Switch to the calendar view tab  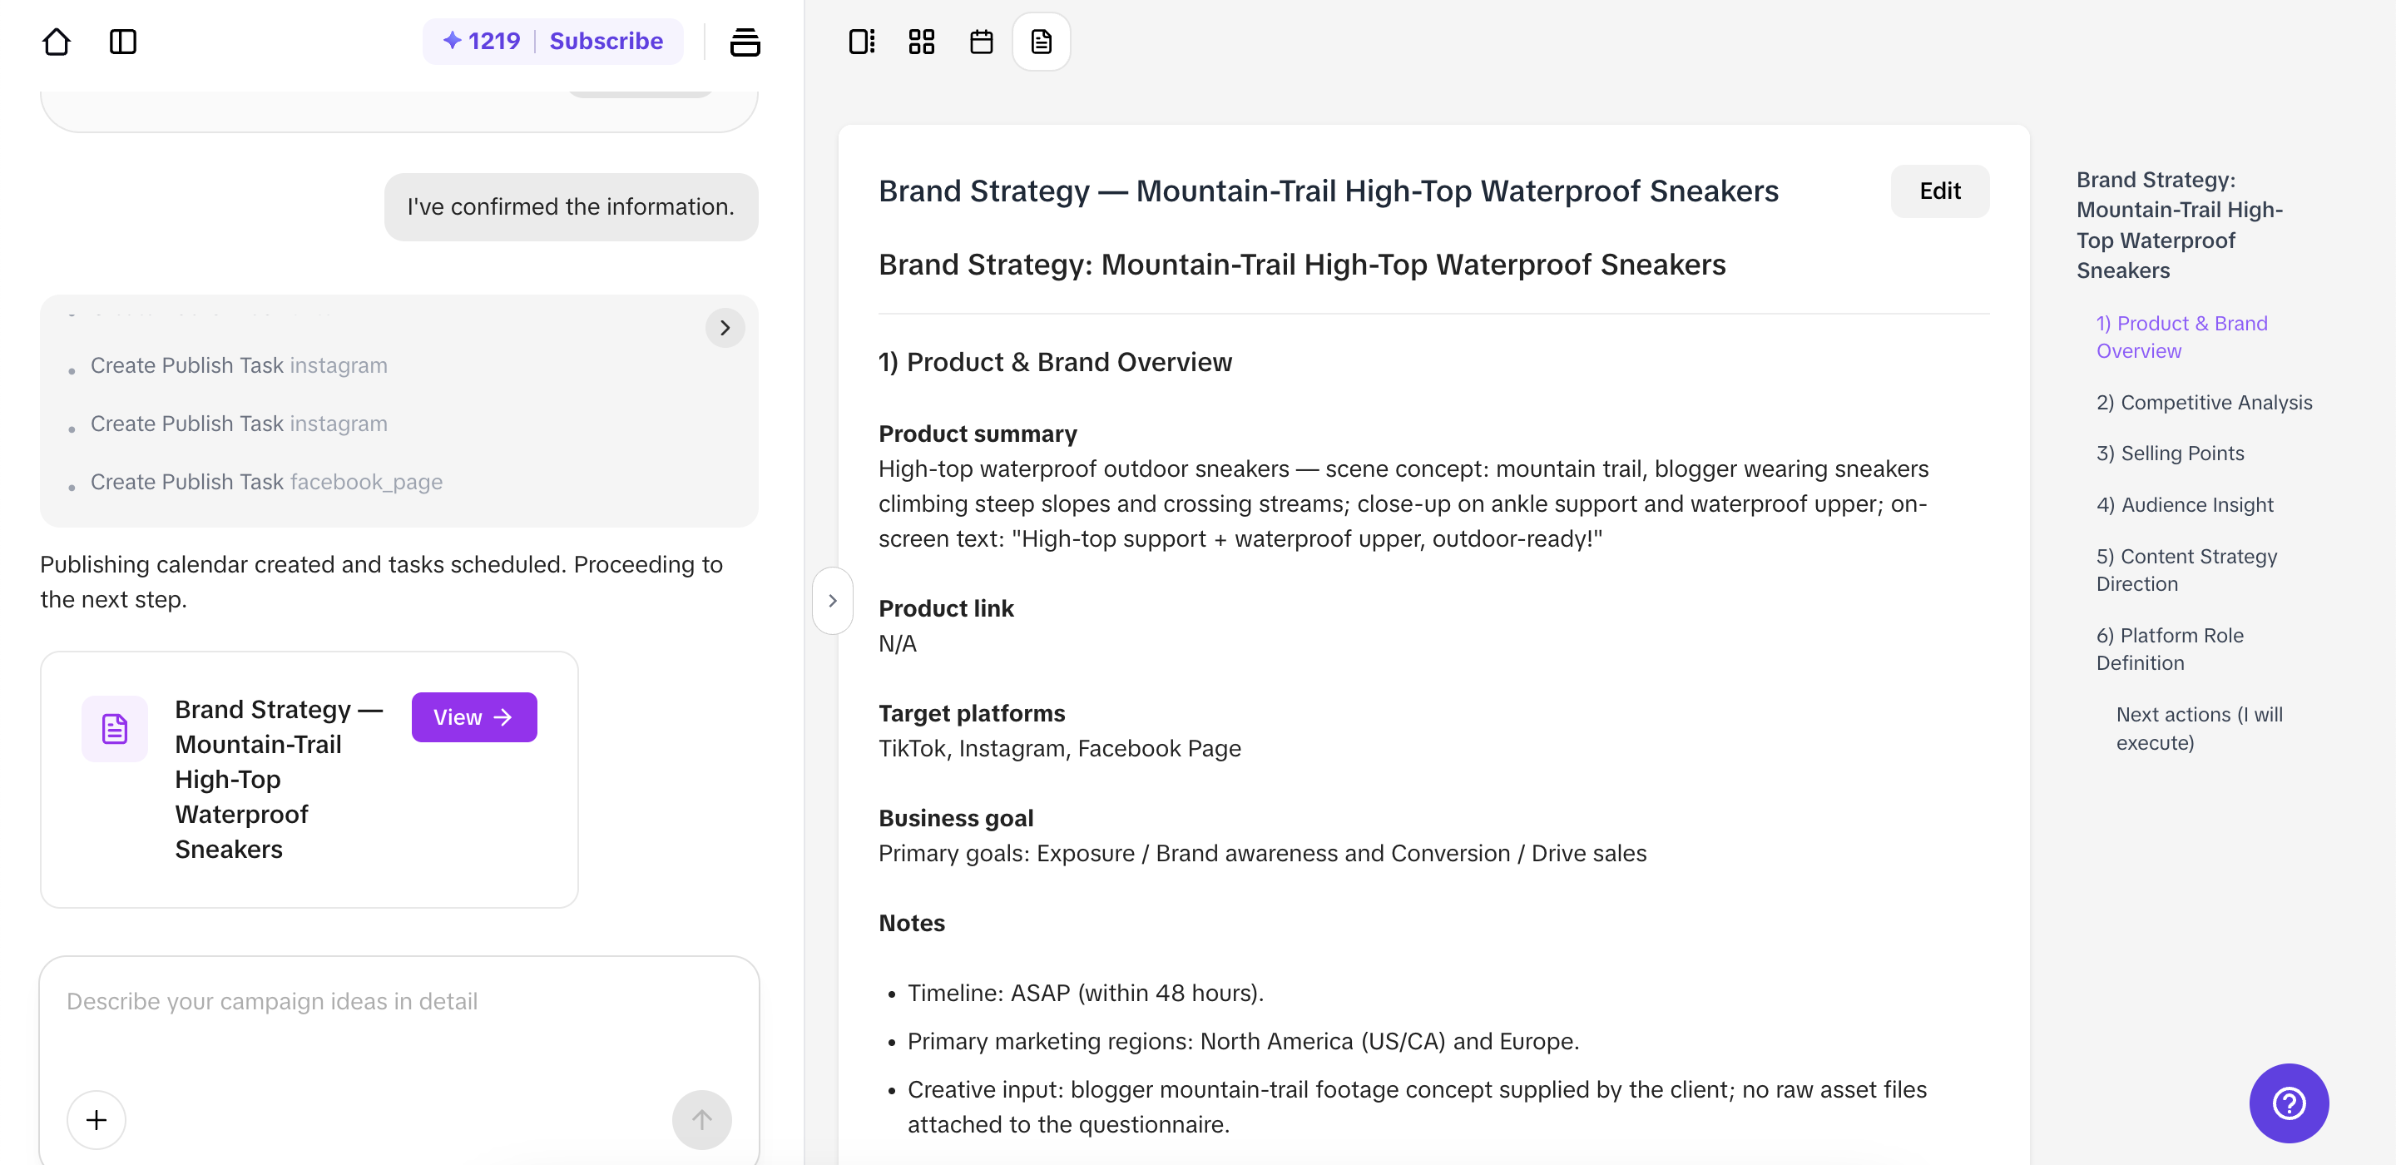(x=980, y=41)
